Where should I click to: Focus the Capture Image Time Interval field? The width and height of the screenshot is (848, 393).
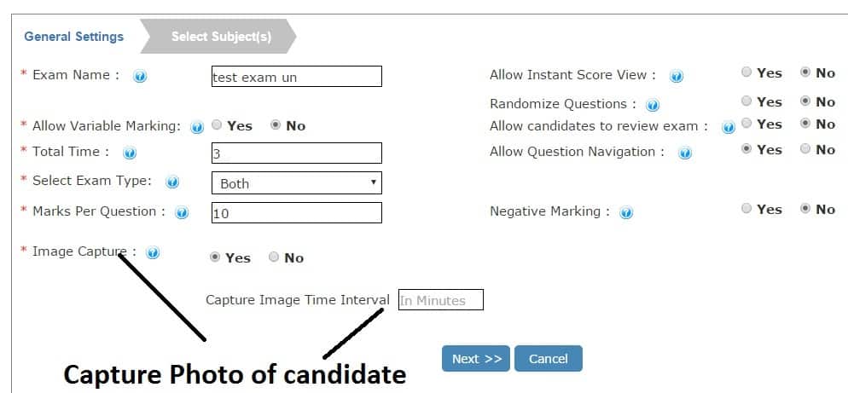point(441,300)
